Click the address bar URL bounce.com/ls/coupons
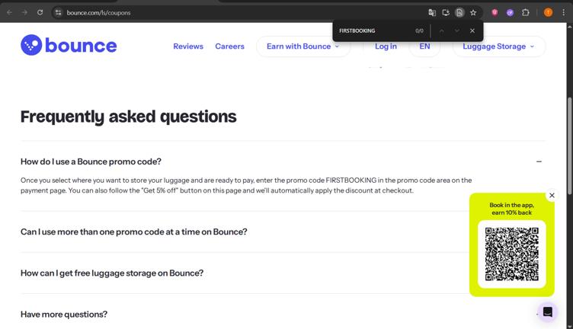The image size is (573, 329). (98, 13)
